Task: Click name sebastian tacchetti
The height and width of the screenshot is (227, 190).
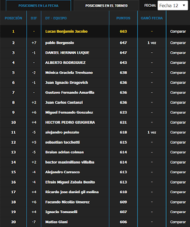Action: (62, 142)
